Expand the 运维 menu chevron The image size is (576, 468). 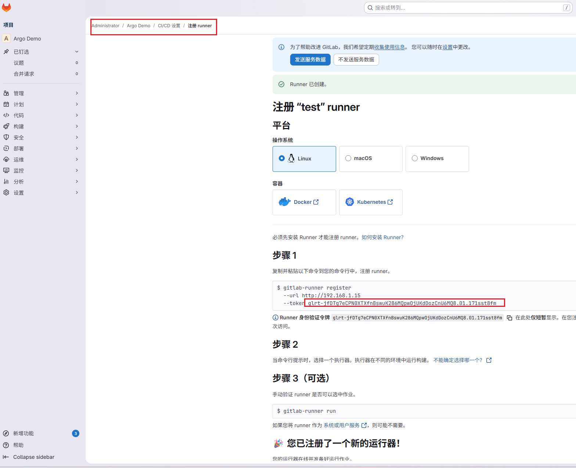77,159
